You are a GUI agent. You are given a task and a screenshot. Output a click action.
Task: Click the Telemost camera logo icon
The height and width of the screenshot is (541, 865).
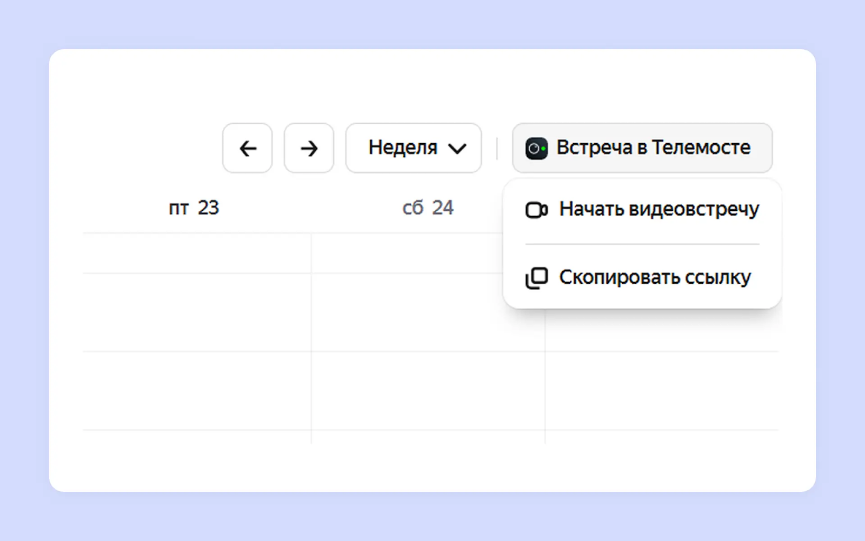click(536, 148)
